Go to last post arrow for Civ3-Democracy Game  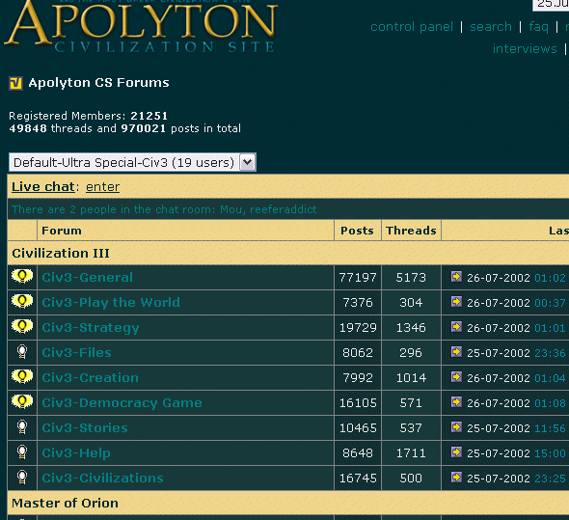pyautogui.click(x=456, y=402)
